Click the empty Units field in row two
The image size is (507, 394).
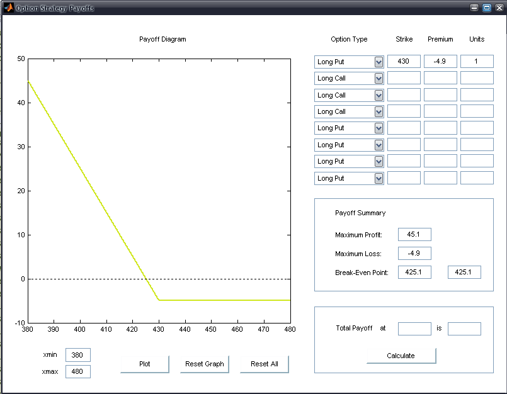477,78
